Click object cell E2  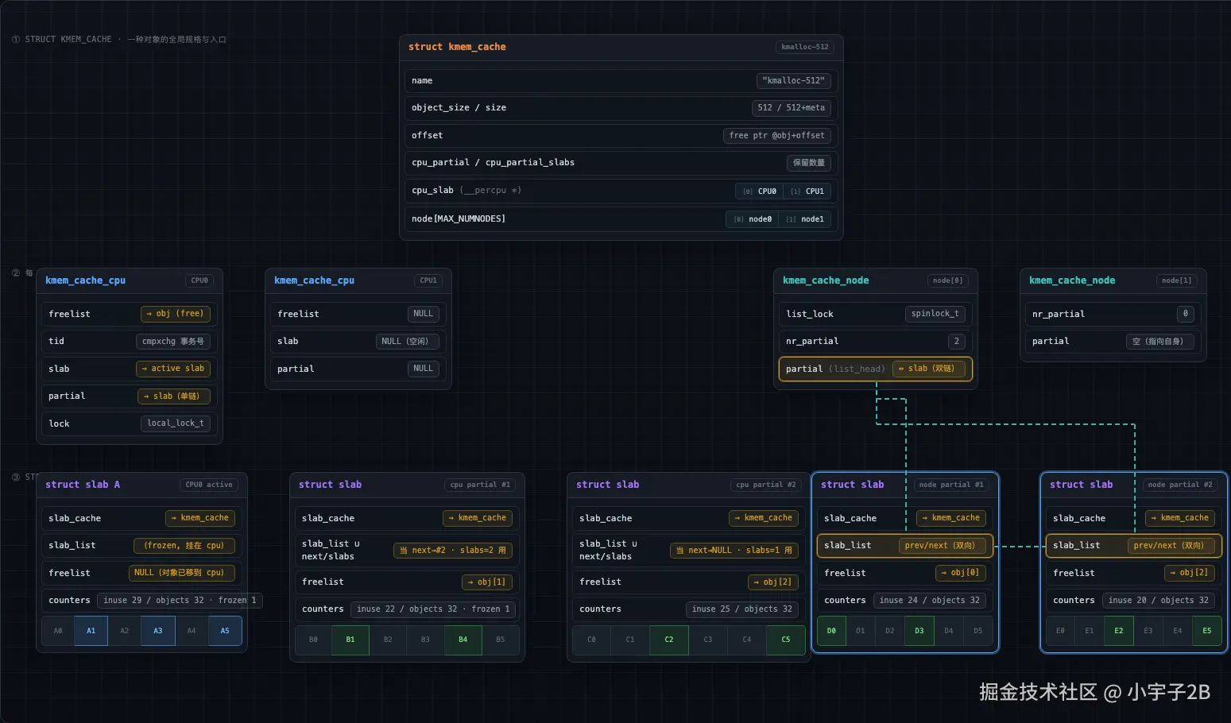point(1119,631)
